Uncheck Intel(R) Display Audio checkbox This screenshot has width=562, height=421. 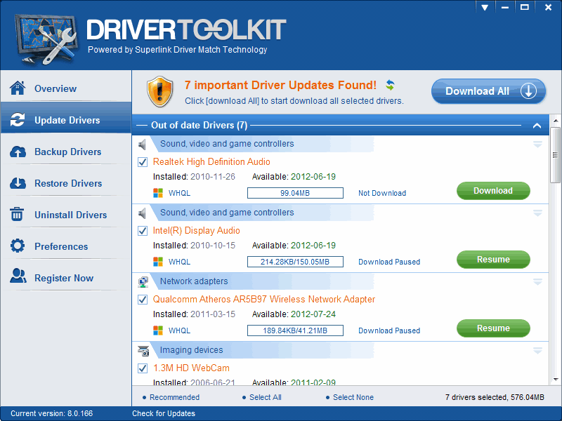[143, 231]
